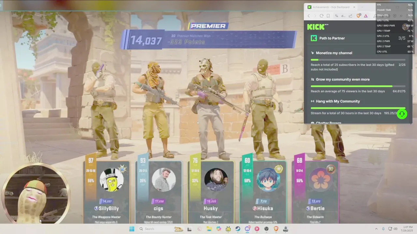This screenshot has width=417, height=234.
Task: Click the cigs player avatar
Action: click(164, 180)
